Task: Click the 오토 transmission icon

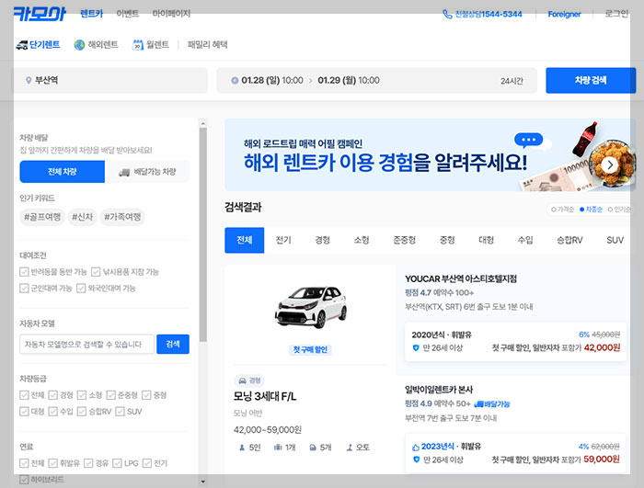Action: [x=350, y=448]
